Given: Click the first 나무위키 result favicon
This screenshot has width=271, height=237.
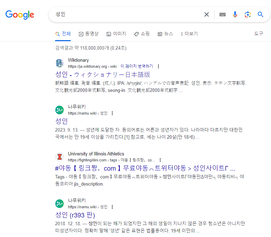Looking at the screenshot, I should pyautogui.click(x=59, y=110).
